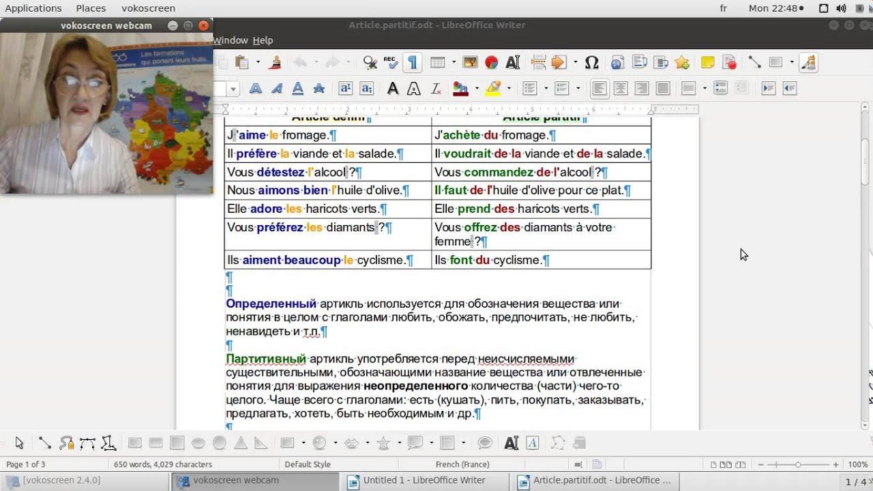Choose the Ellipse shape in drawing toolbar
The width and height of the screenshot is (873, 491).
(x=198, y=443)
